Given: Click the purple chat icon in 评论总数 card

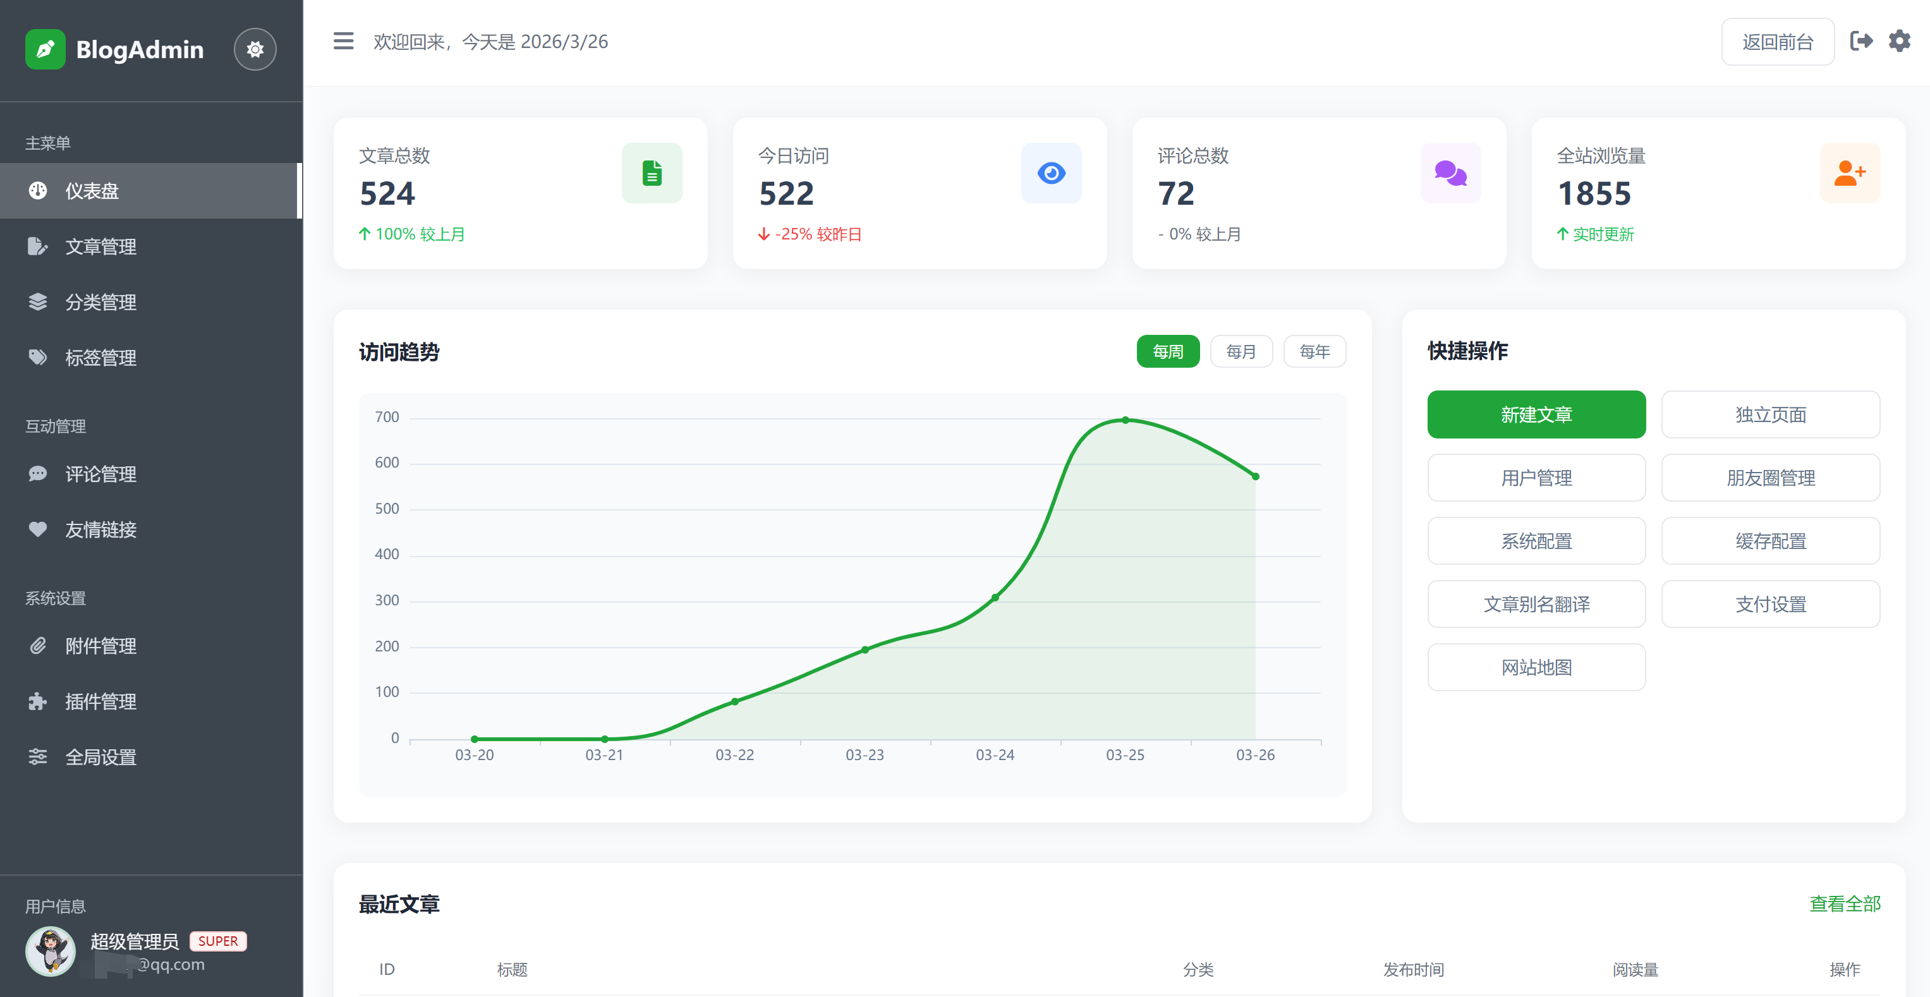Looking at the screenshot, I should click(1450, 173).
